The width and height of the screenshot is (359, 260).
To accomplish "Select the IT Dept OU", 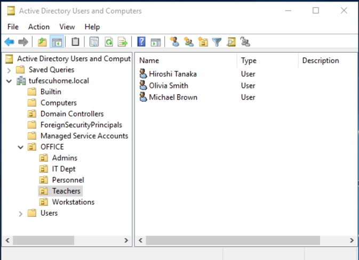I will point(63,169).
